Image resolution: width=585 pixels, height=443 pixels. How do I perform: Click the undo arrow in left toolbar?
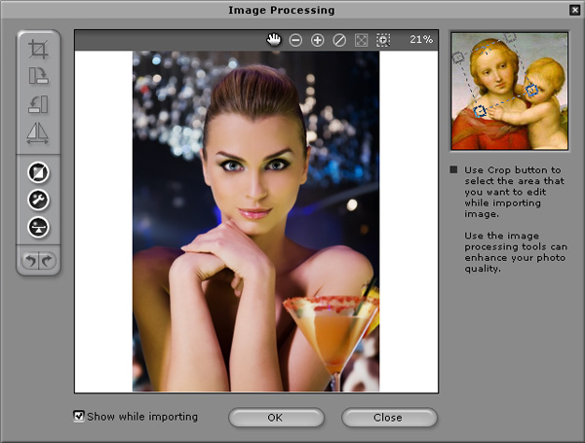(31, 260)
